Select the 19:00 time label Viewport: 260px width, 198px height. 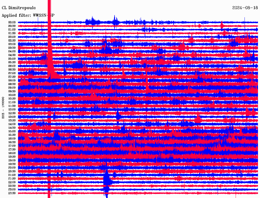click(12, 160)
